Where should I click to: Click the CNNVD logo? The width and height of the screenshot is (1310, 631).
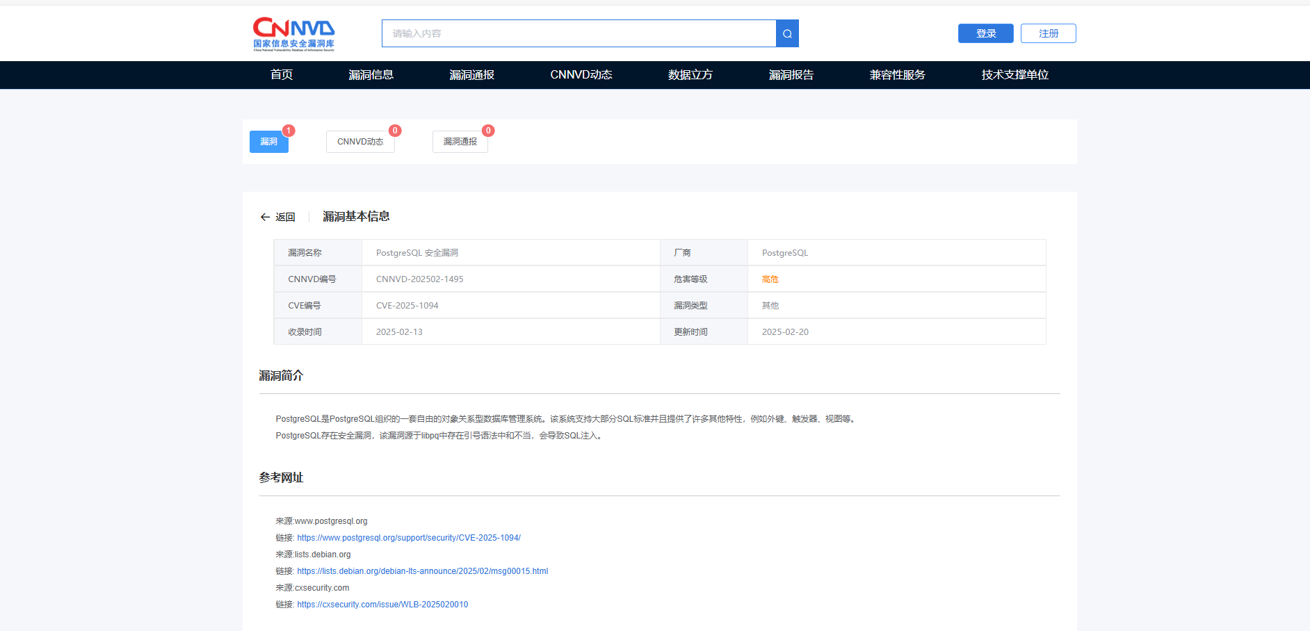click(x=293, y=34)
